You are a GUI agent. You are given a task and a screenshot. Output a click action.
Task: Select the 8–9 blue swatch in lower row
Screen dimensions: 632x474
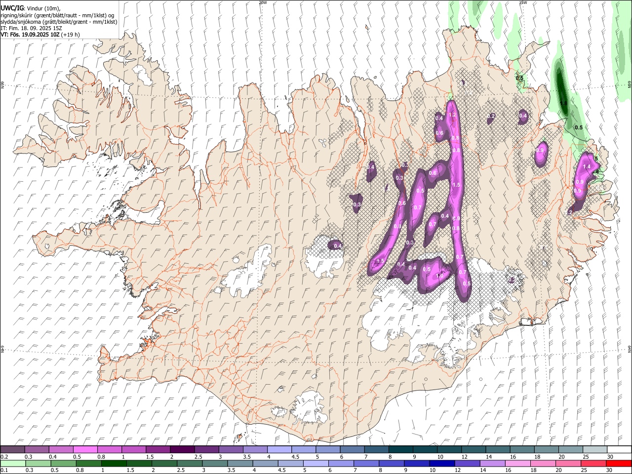pyautogui.click(x=391, y=464)
